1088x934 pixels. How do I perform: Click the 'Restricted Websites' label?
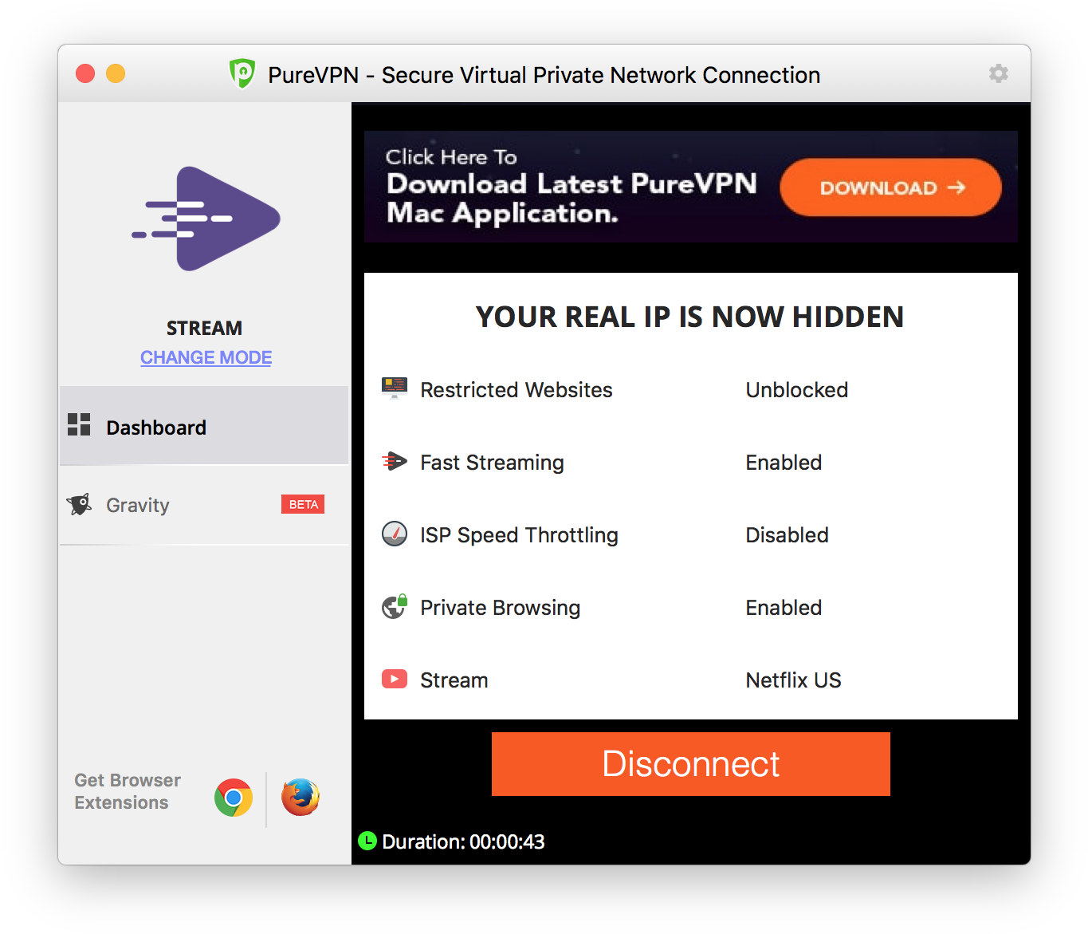[x=517, y=390]
